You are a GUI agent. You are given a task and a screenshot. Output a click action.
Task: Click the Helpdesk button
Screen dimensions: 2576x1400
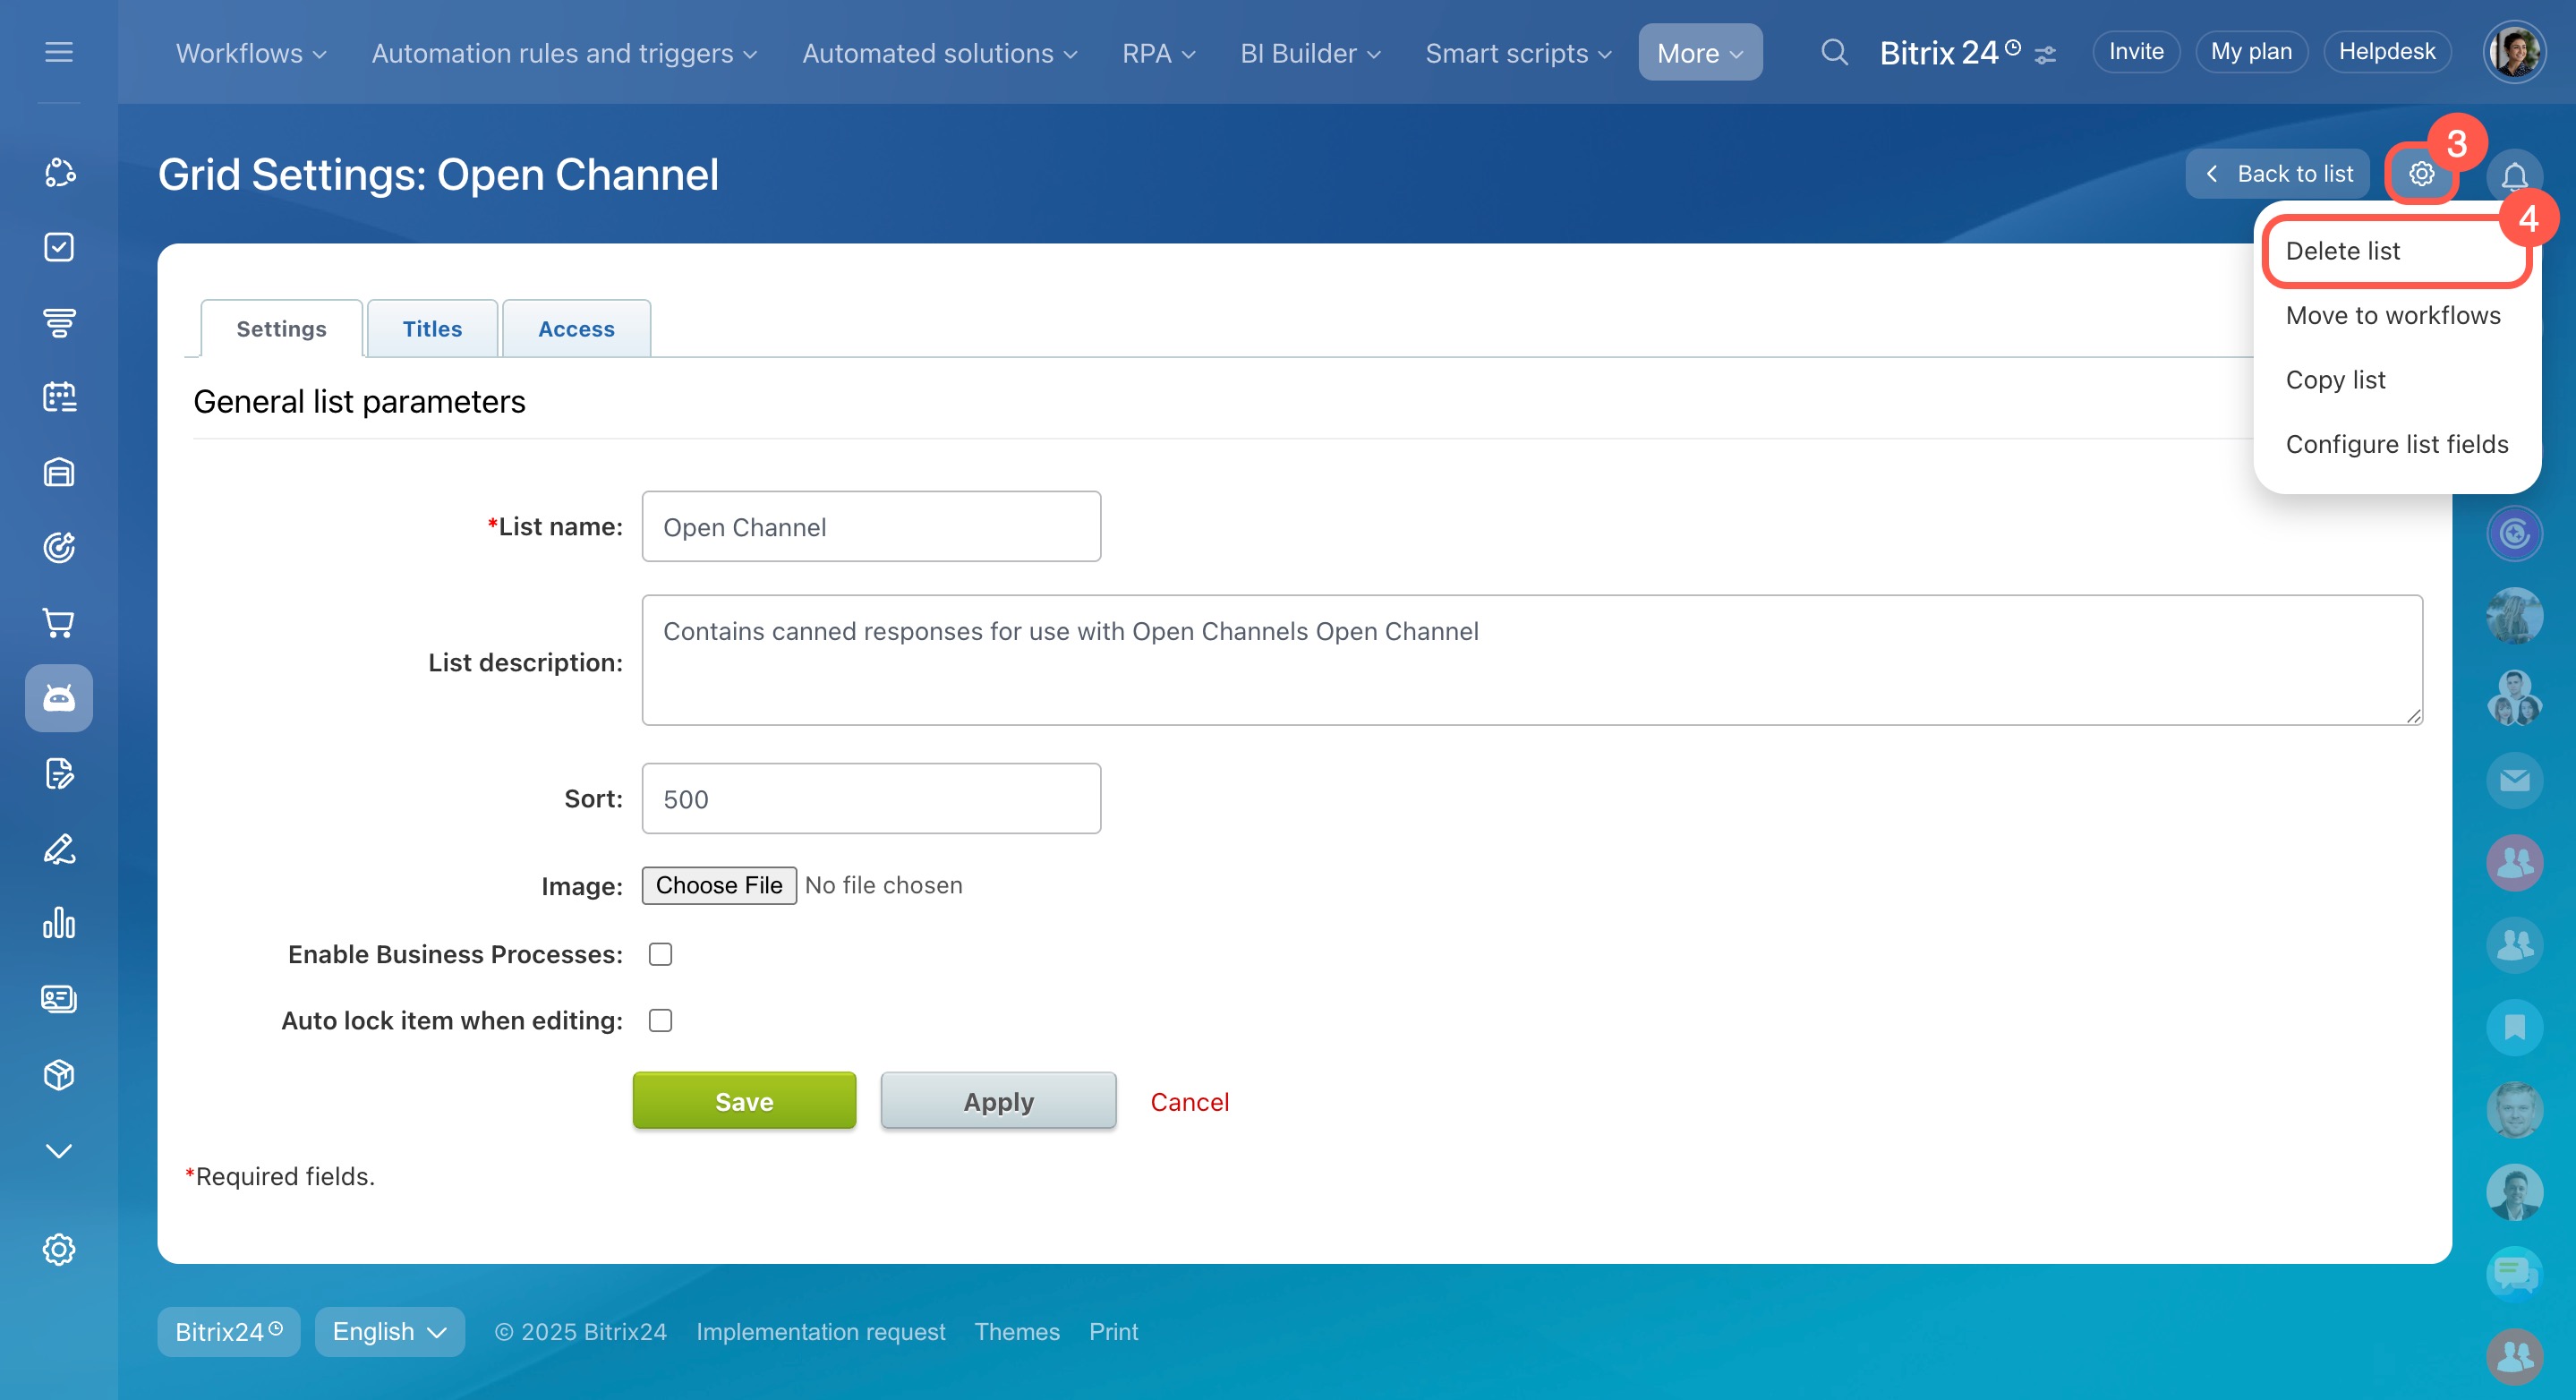click(x=2387, y=52)
